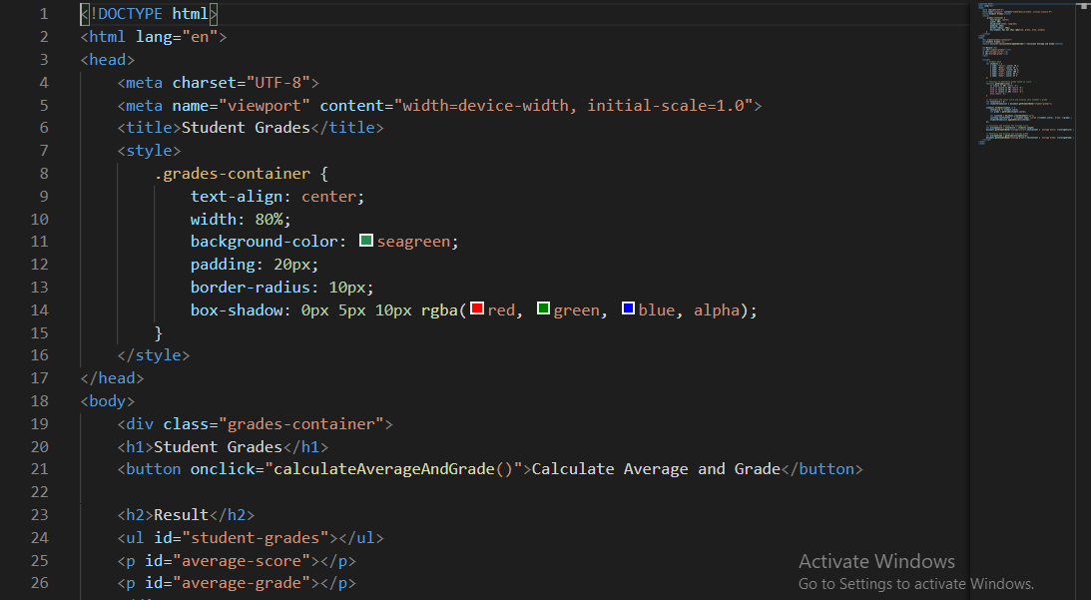
Task: Click the closing style tag
Action: point(154,355)
